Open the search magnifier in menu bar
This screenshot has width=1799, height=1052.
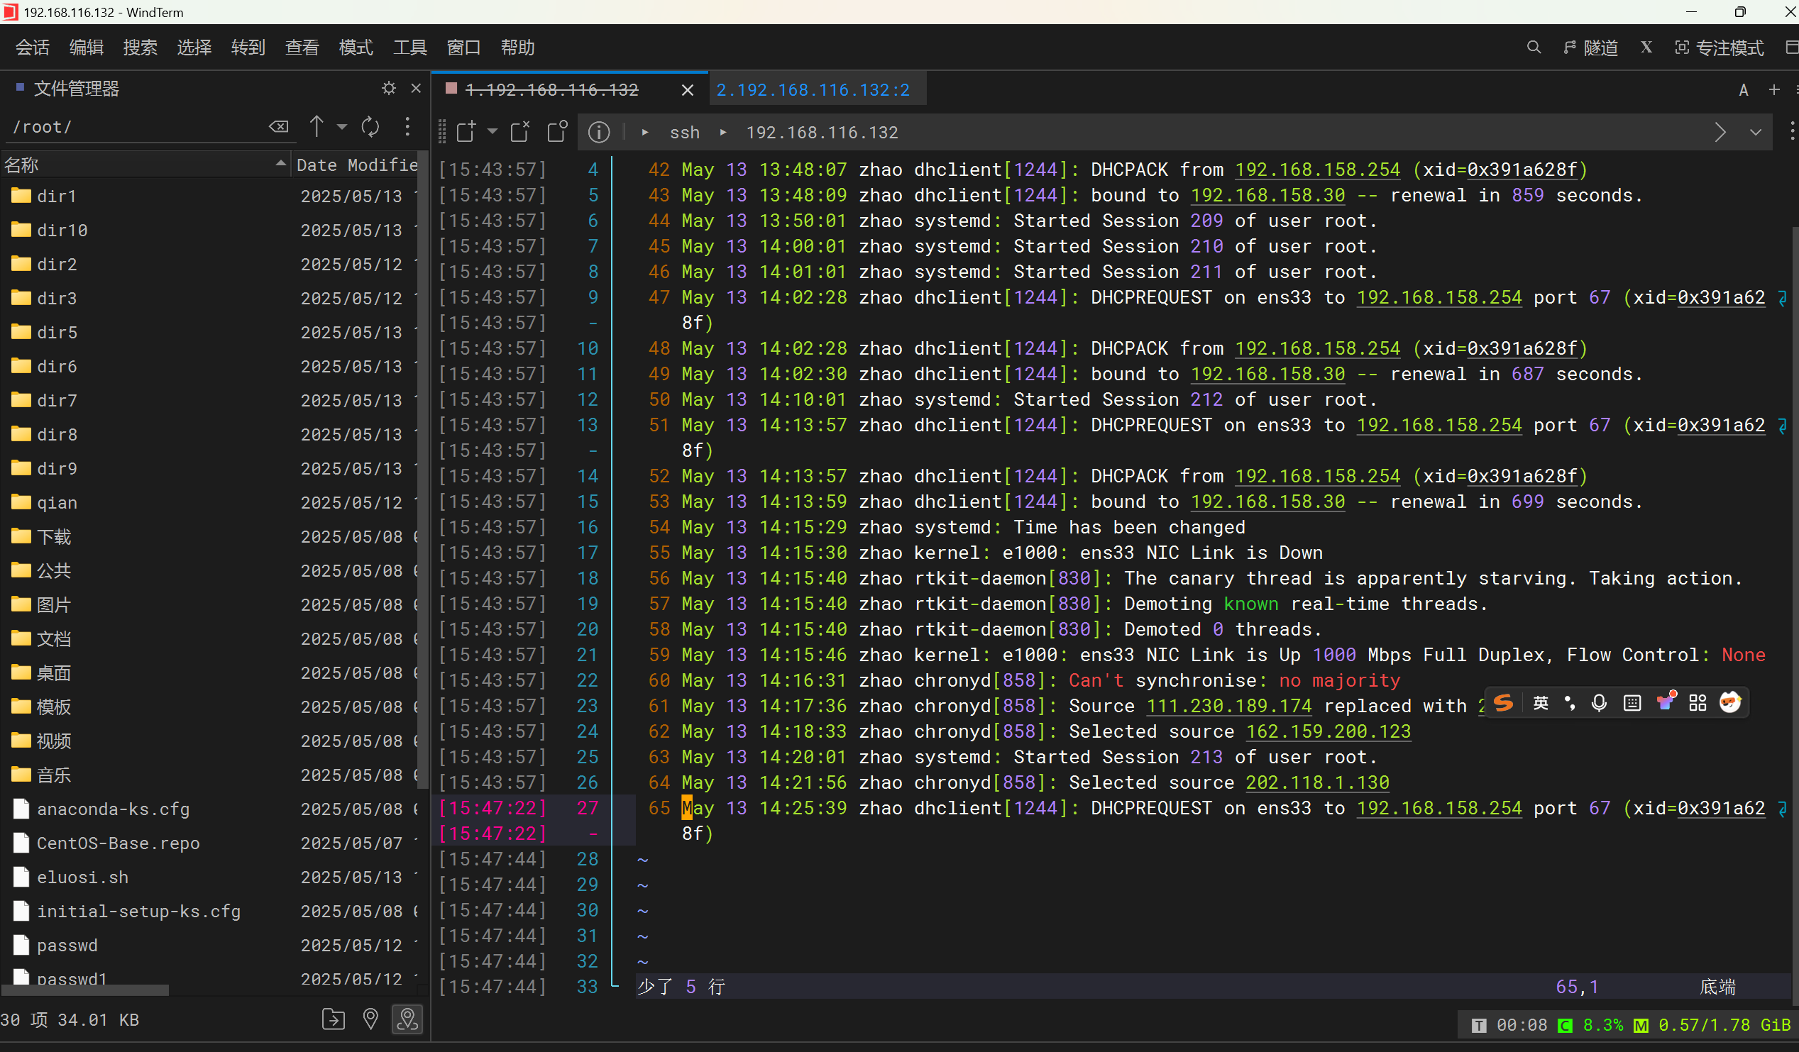point(1533,48)
